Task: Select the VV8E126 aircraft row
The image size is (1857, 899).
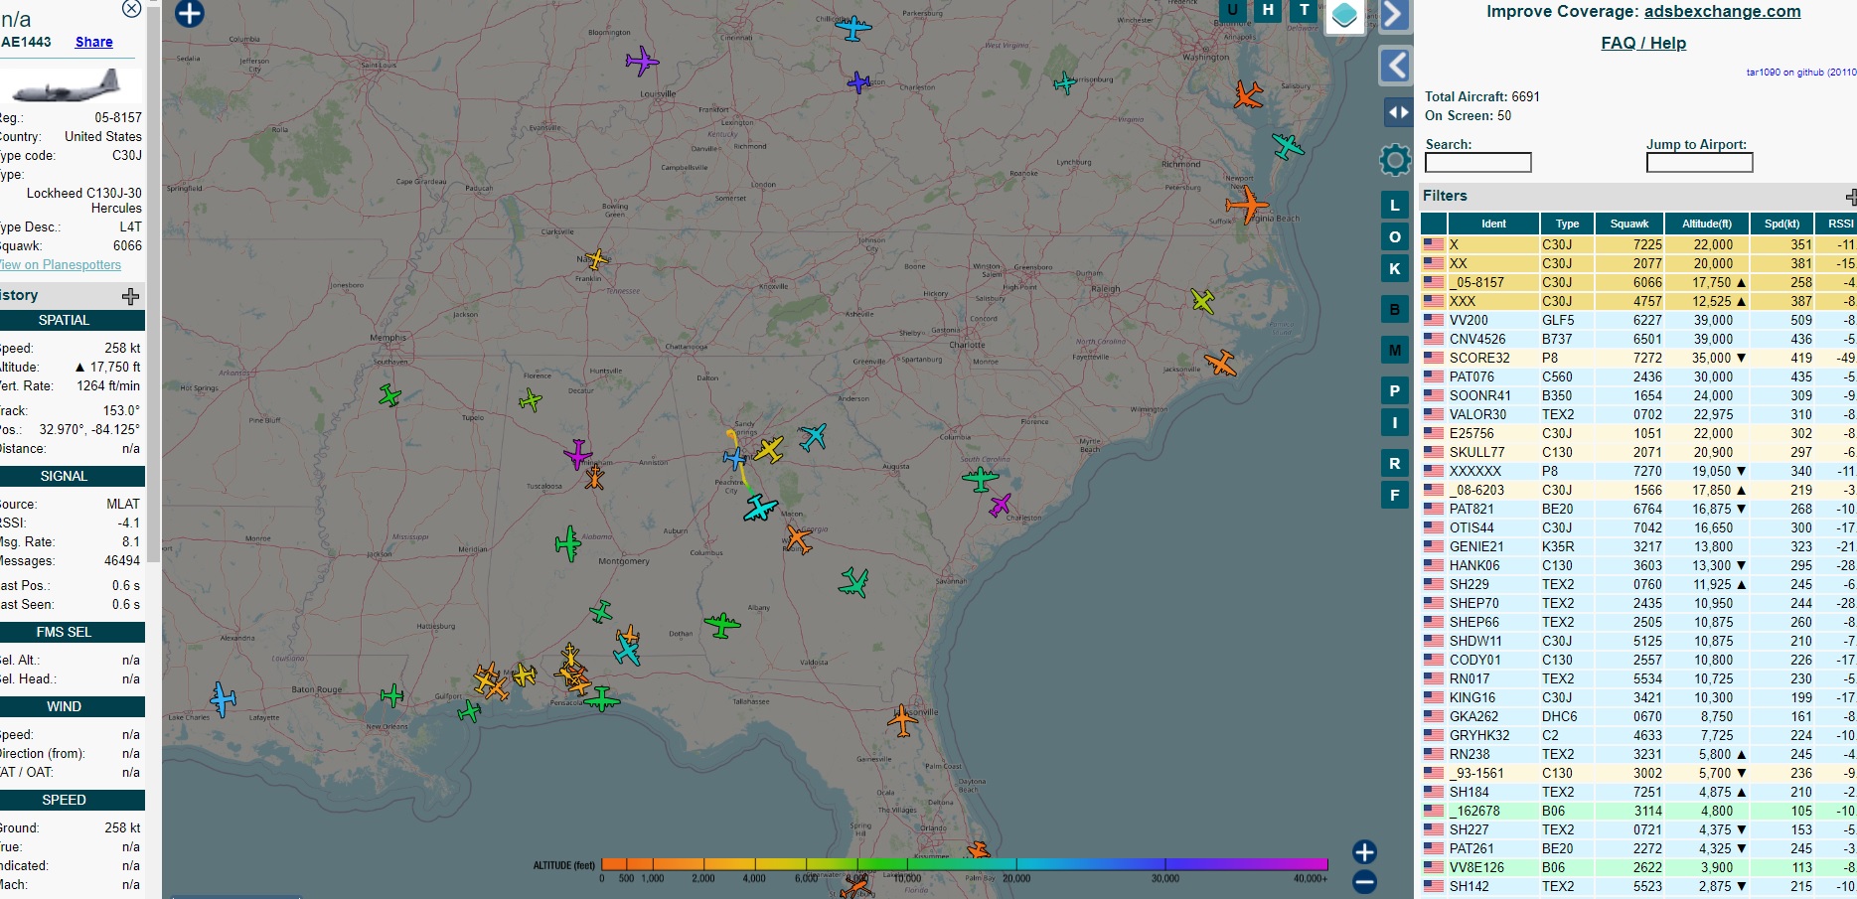Action: [x=1638, y=867]
